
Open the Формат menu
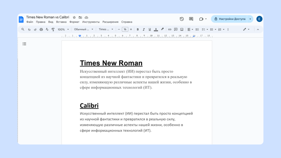click(x=74, y=22)
